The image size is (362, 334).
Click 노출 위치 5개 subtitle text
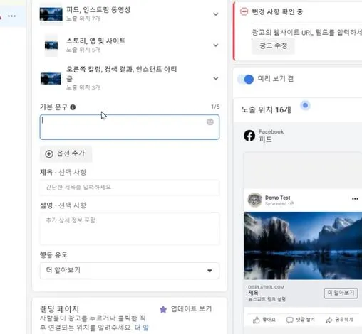83,50
